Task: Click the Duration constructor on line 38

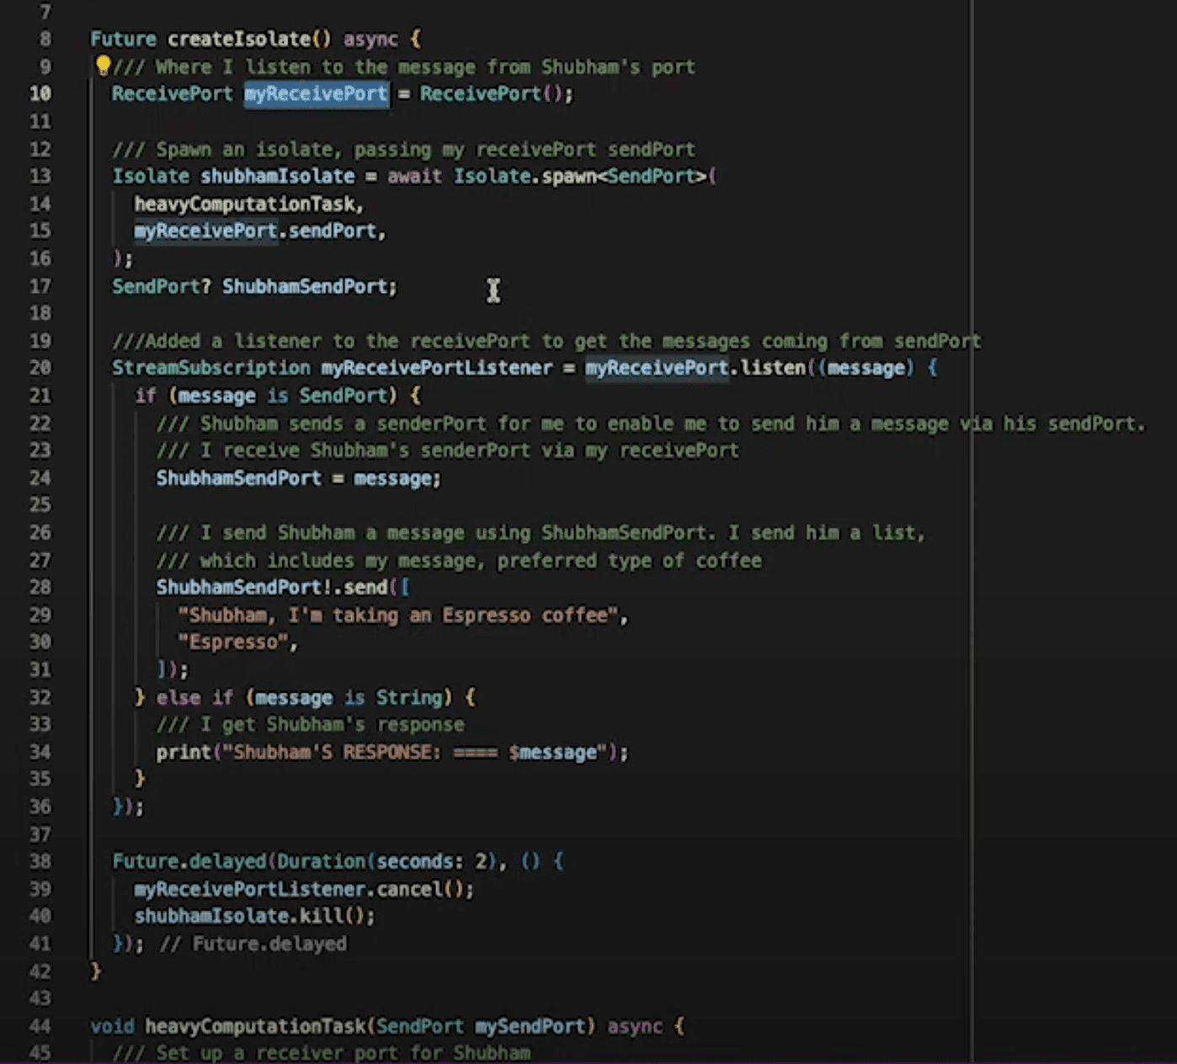Action: coord(321,861)
